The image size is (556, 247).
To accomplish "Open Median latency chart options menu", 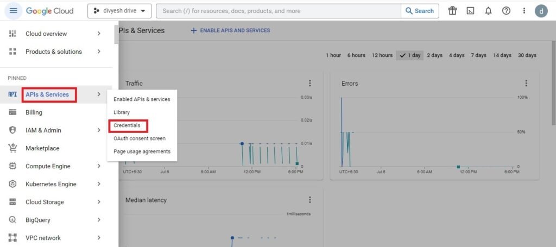I will click(x=310, y=200).
